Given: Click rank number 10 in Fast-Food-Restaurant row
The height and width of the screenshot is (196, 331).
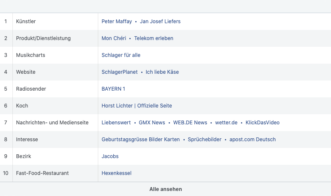Looking at the screenshot, I should (5, 173).
